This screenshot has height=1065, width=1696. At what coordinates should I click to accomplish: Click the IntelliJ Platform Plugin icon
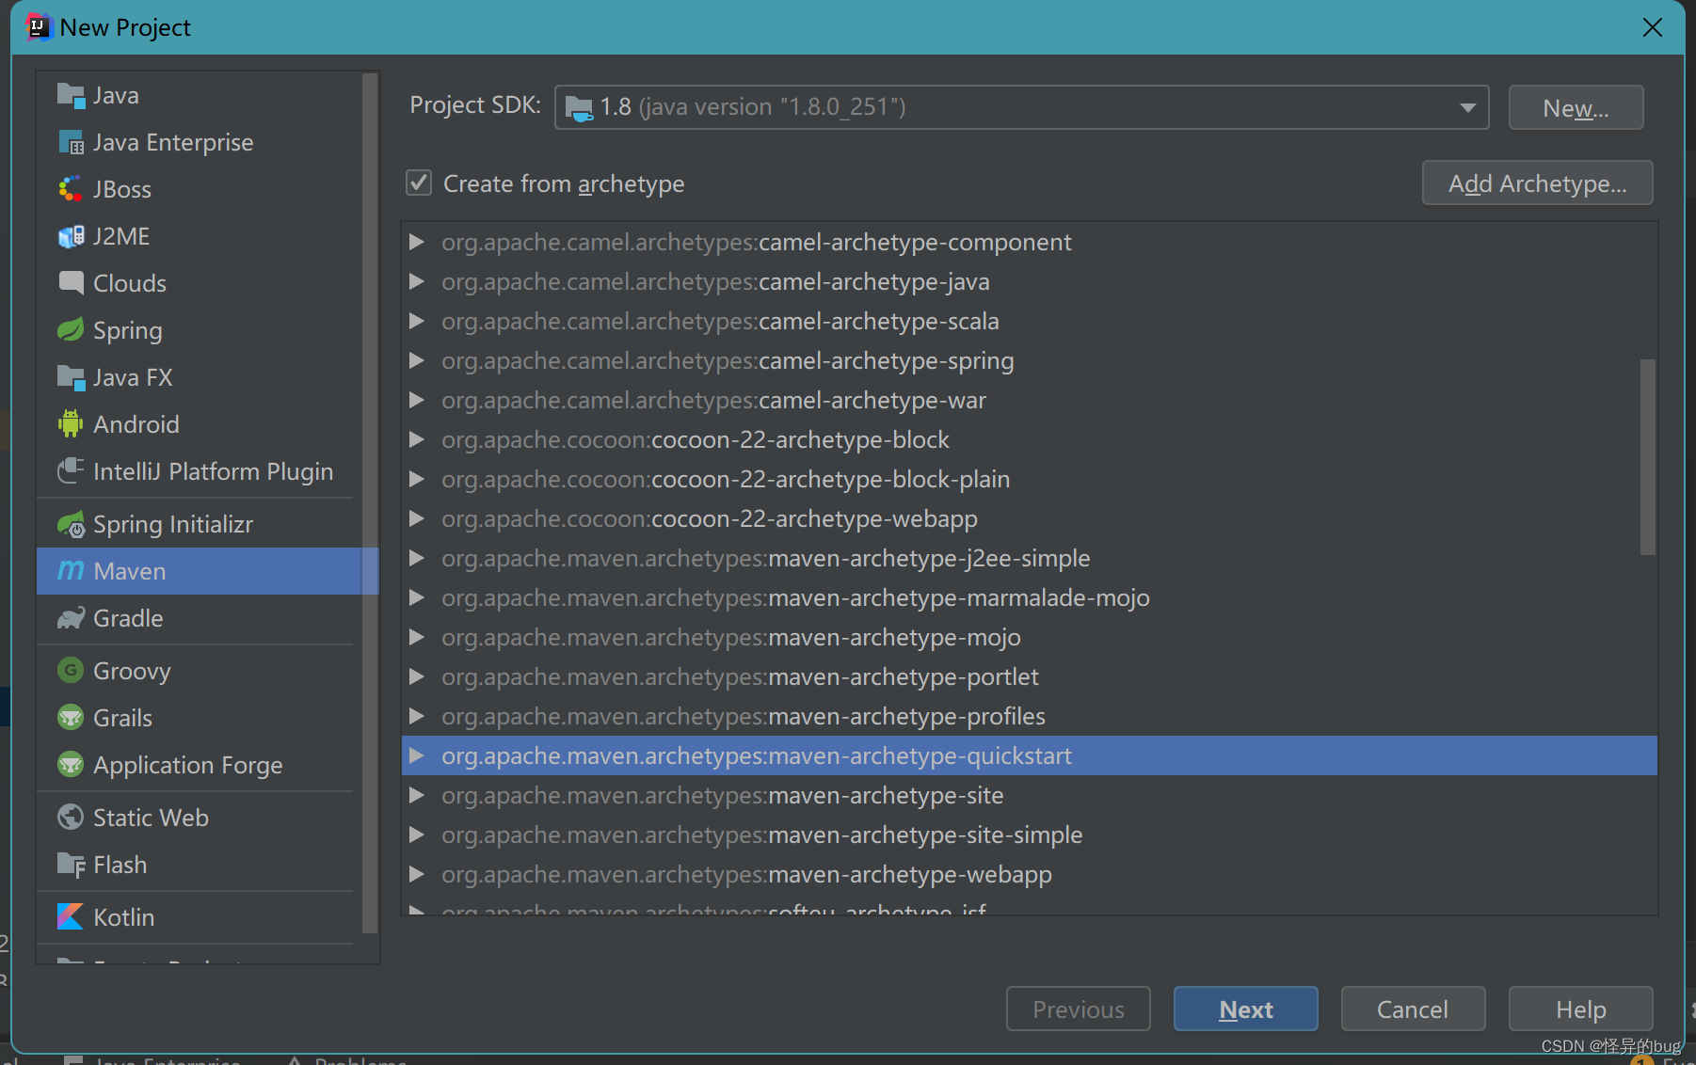point(71,471)
